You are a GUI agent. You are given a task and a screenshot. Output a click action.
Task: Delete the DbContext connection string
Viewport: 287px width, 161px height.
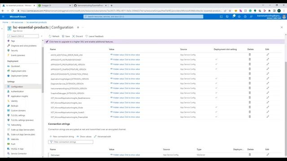tap(250, 155)
